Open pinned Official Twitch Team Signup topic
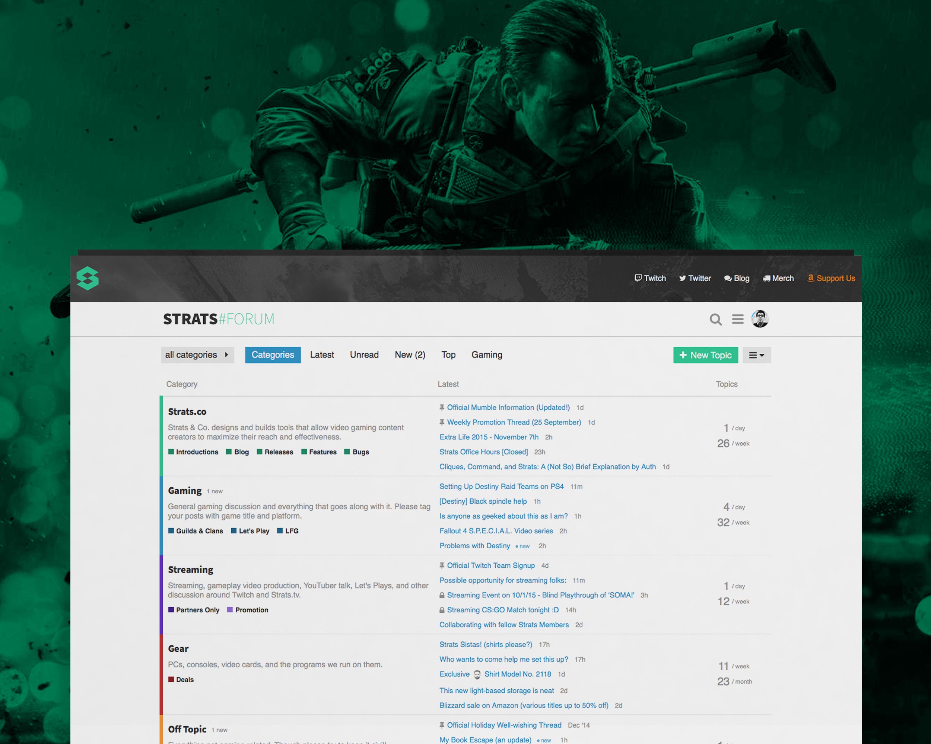 point(490,565)
